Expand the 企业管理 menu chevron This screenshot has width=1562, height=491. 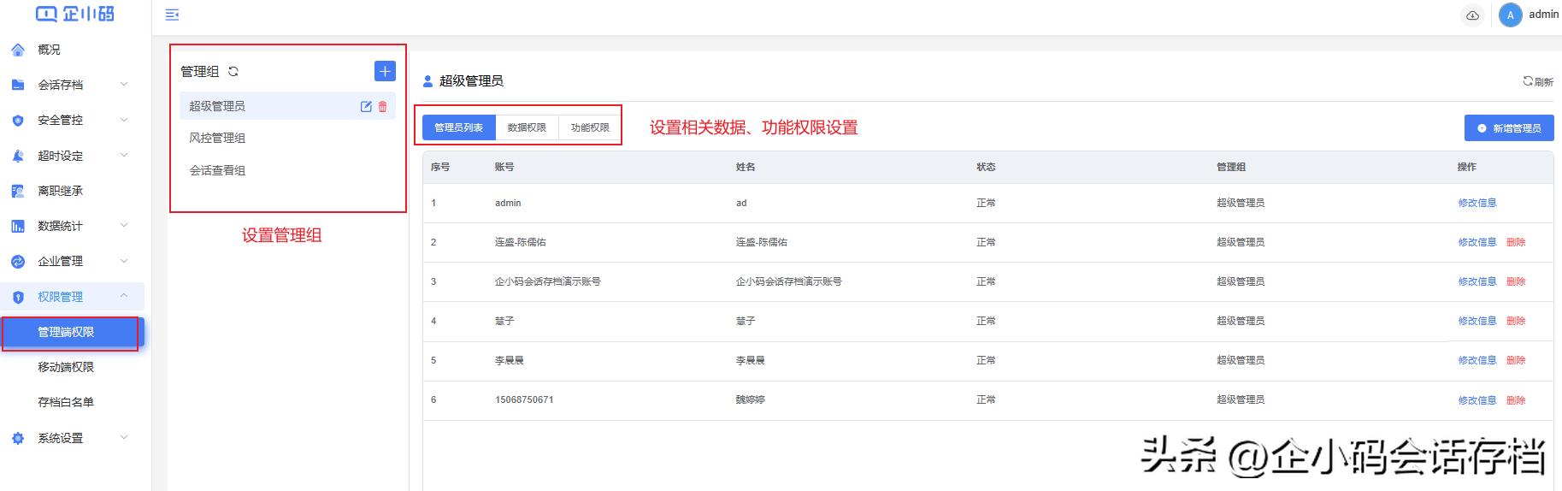click(124, 261)
